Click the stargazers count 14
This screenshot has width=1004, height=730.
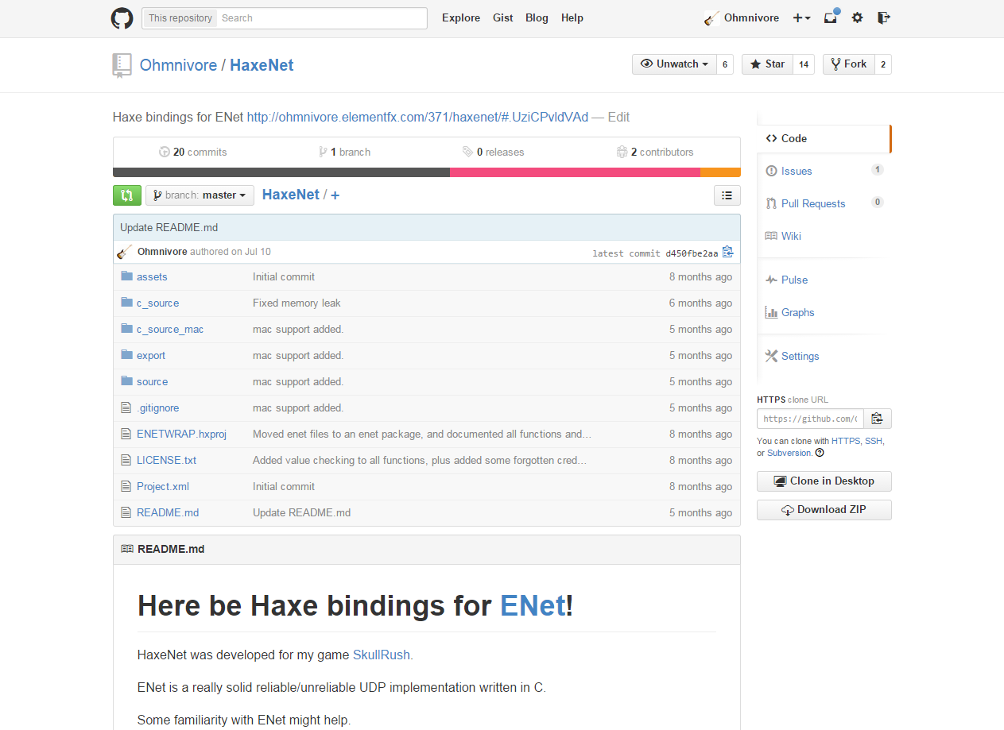(x=804, y=64)
